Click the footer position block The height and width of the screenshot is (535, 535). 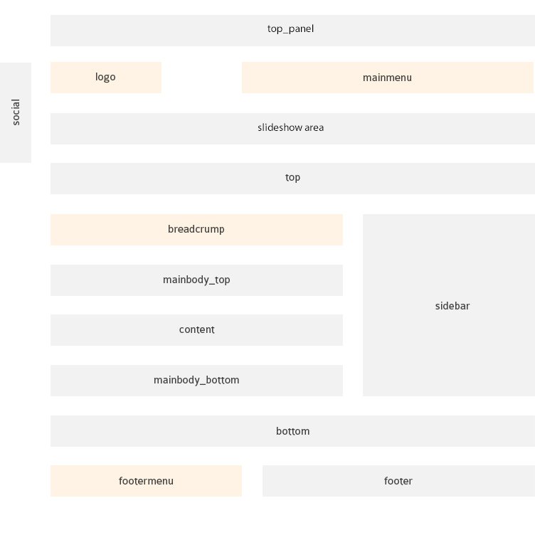coord(398,481)
